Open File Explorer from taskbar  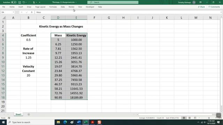click(x=58, y=122)
